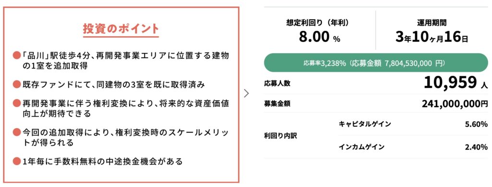This screenshot has height=187, width=492.
Task: Click the 利回り内訳 label
Action: coord(281,136)
